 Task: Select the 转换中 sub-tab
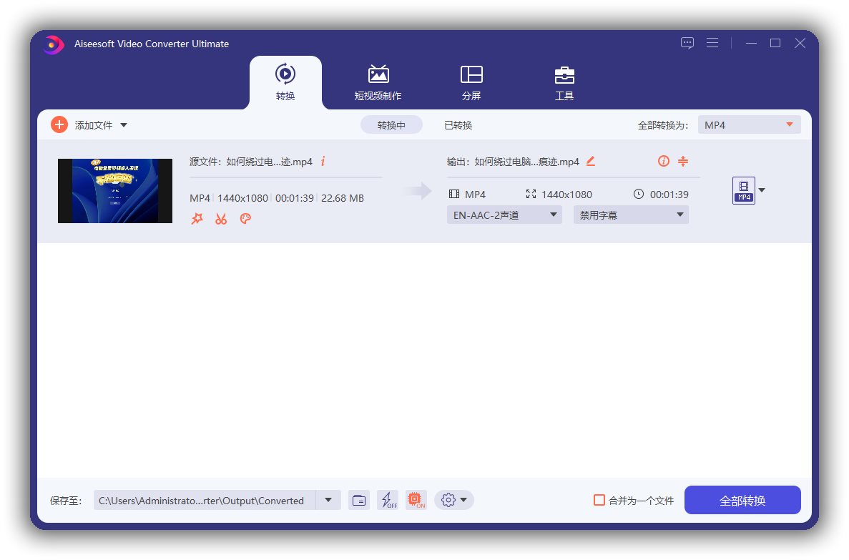pos(391,125)
